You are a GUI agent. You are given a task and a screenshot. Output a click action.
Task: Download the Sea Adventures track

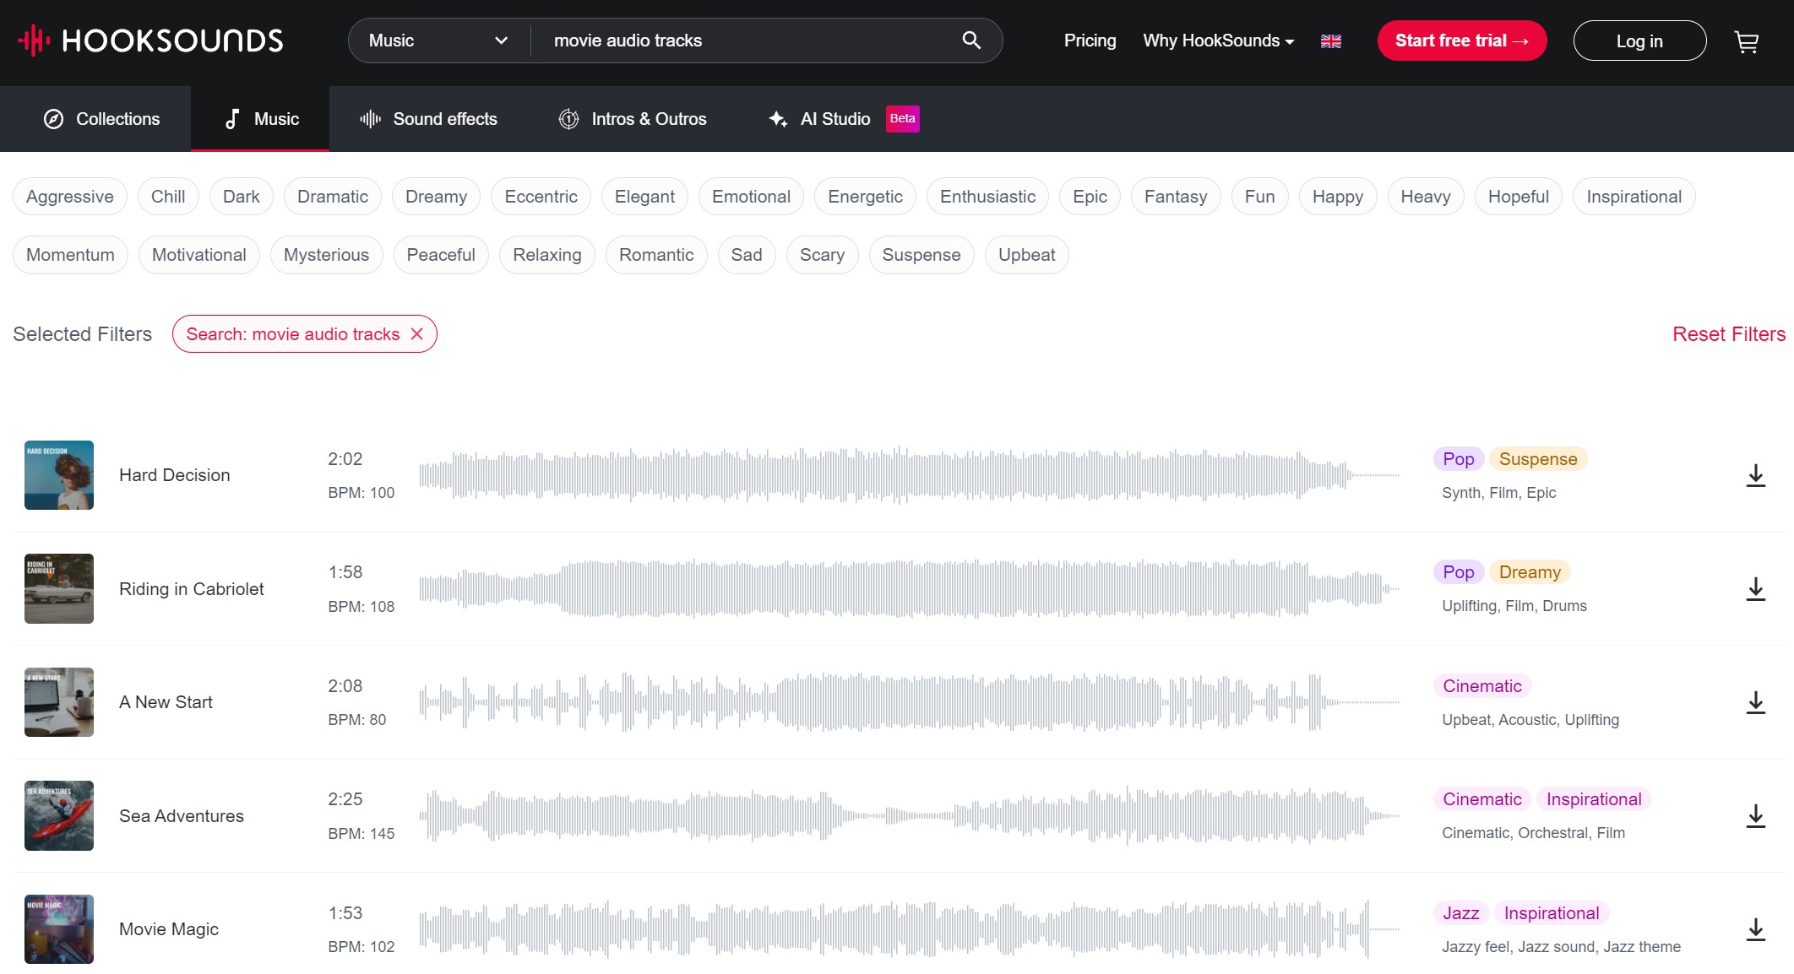tap(1756, 815)
